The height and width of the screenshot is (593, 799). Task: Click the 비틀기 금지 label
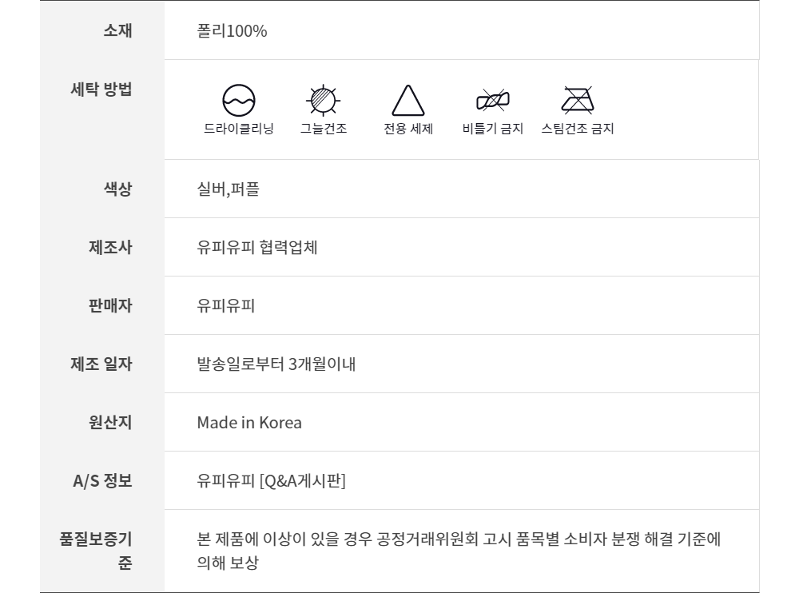493,129
